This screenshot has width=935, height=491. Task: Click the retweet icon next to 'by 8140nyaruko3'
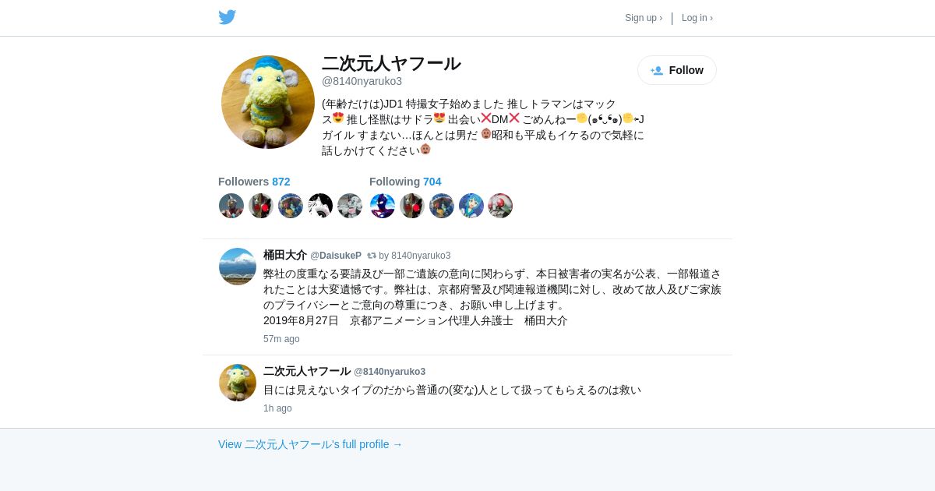tap(372, 256)
